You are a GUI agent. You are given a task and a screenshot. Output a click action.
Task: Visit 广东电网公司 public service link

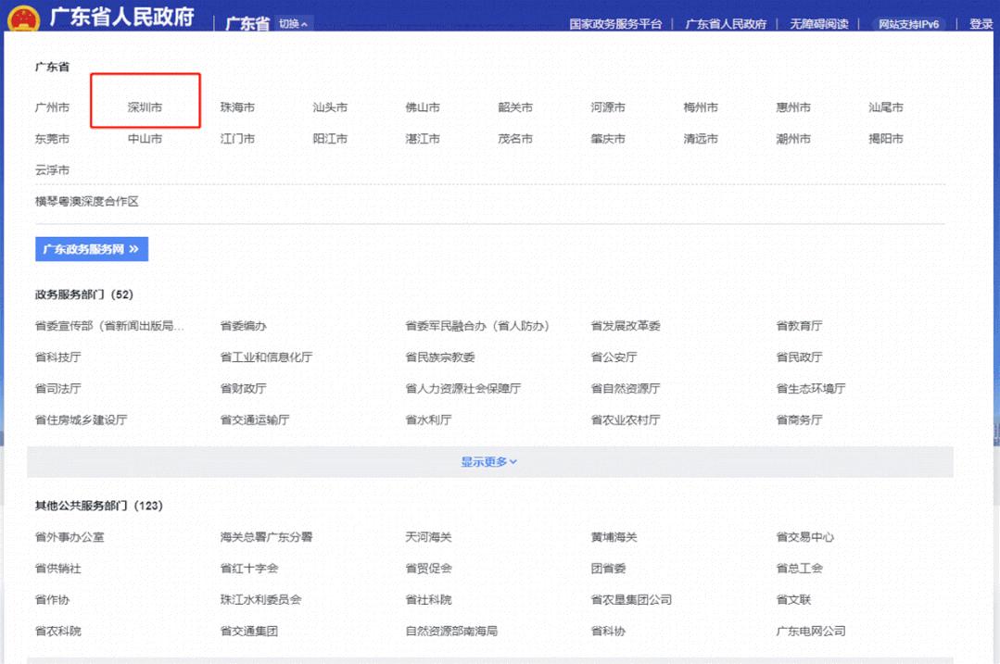tap(811, 632)
